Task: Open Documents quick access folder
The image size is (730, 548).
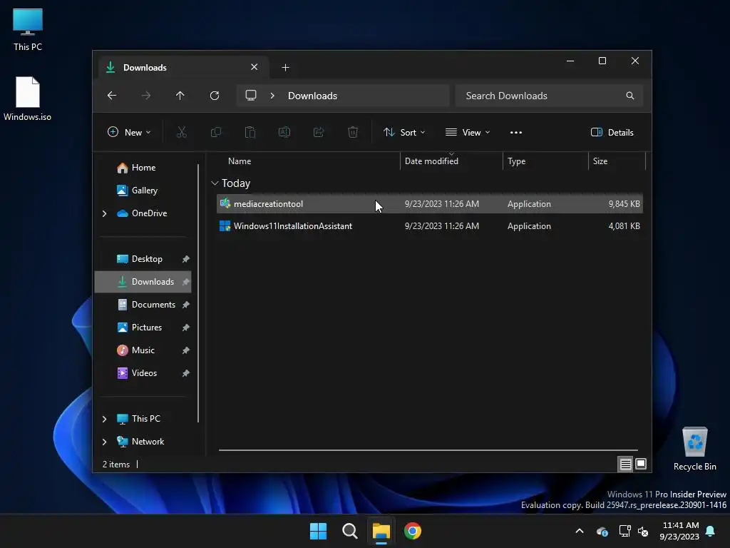Action: [x=146, y=305]
